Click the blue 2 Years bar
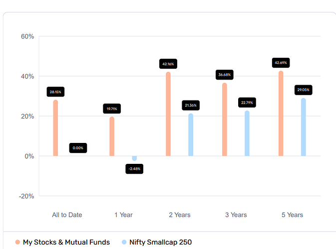This screenshot has height=249, width=336. (x=191, y=135)
